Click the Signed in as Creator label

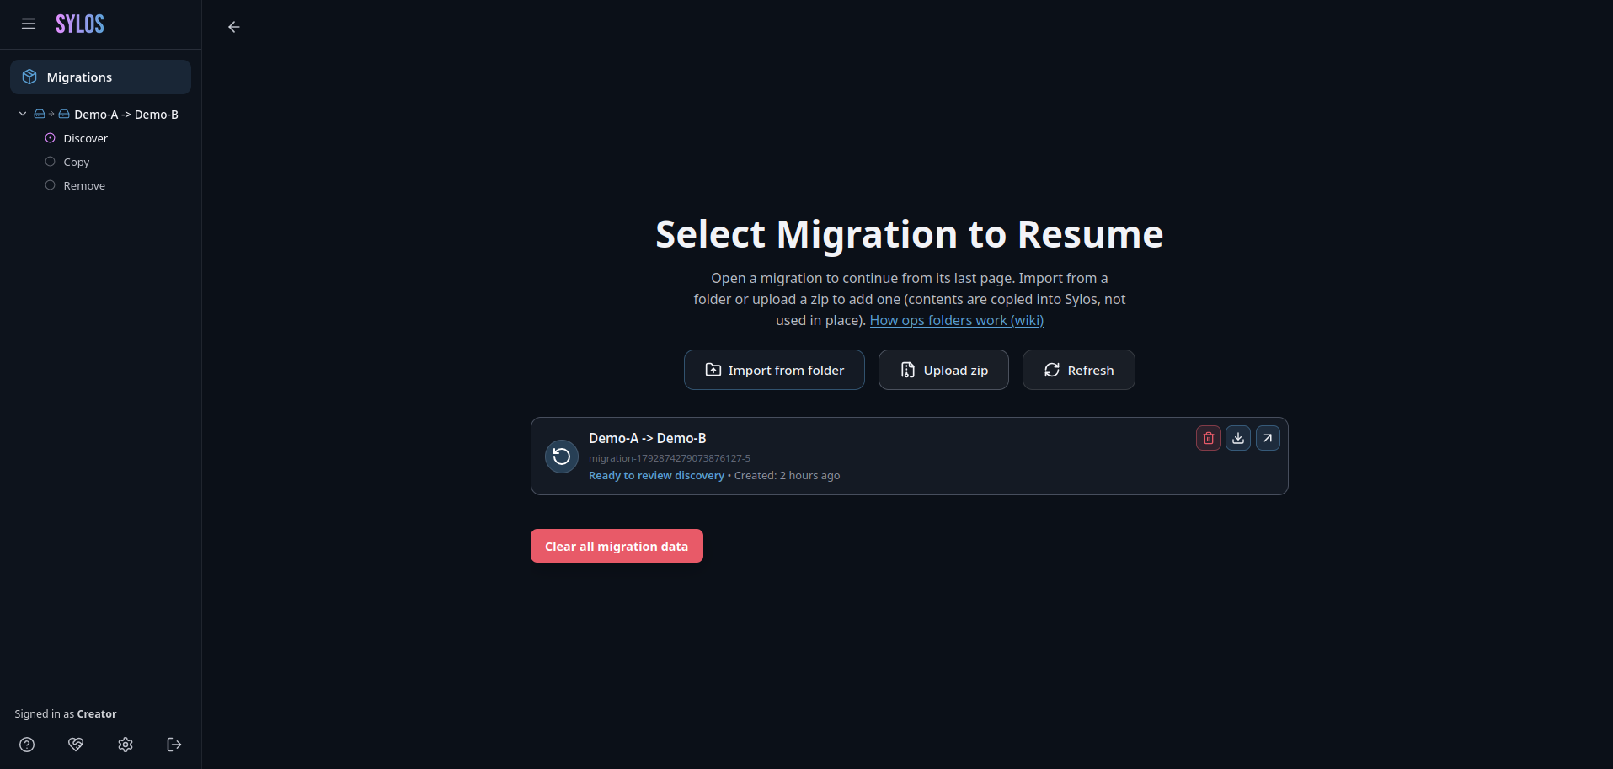[66, 714]
